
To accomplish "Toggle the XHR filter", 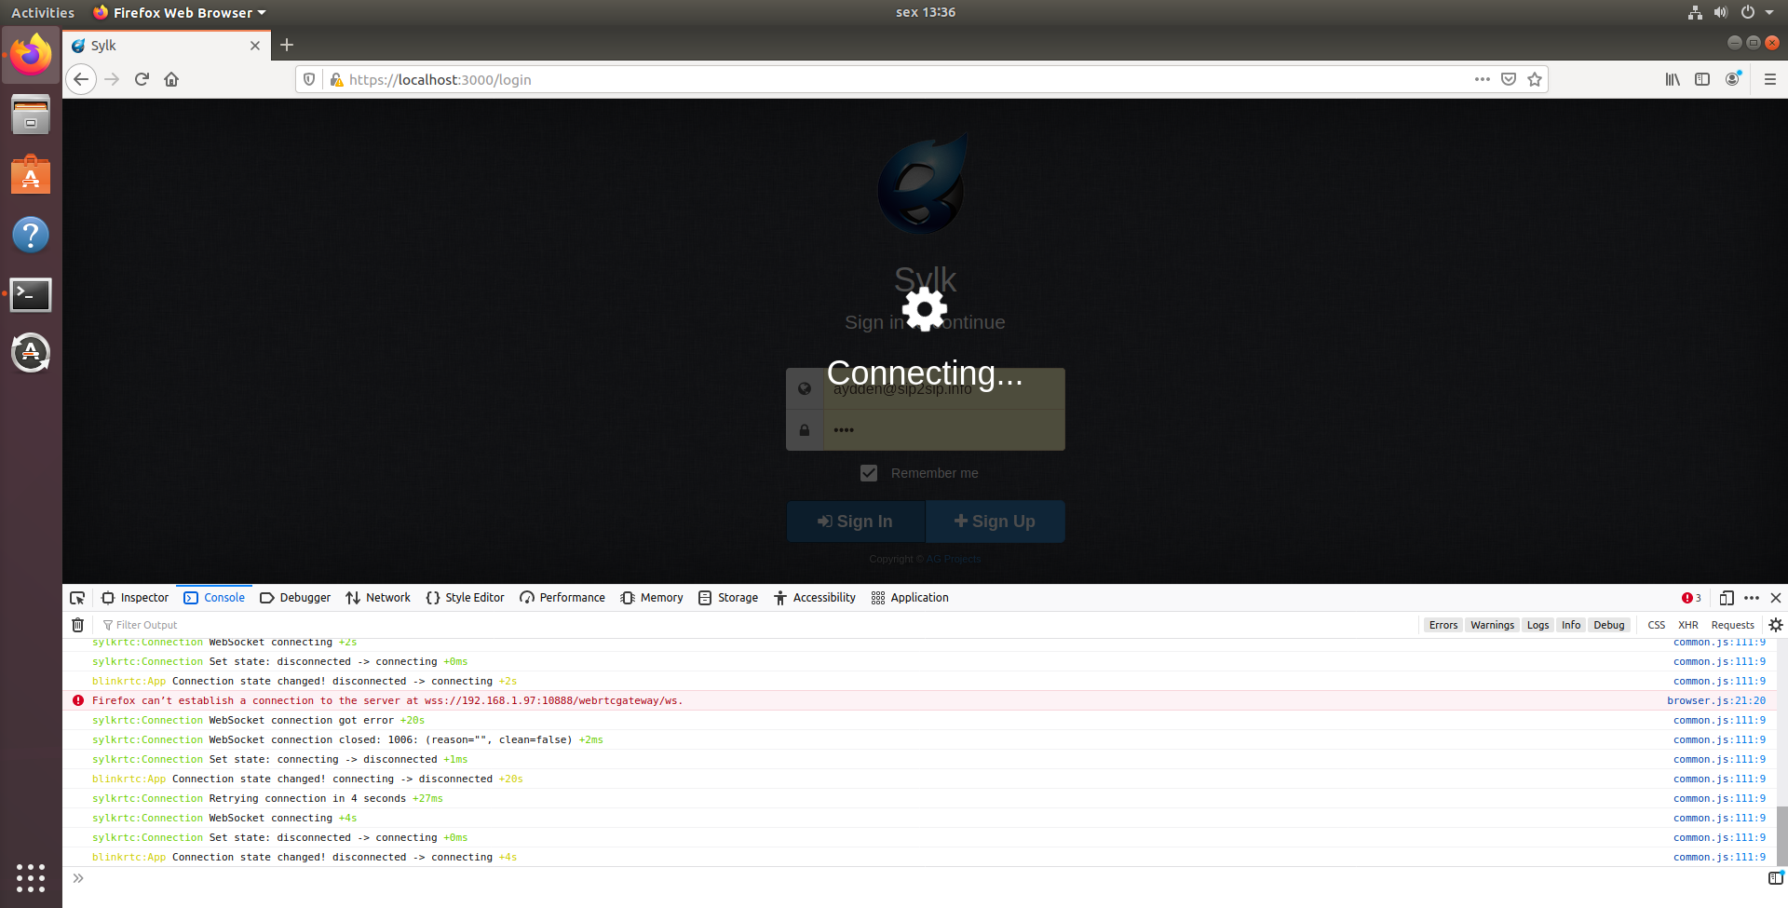I will click(1688, 625).
